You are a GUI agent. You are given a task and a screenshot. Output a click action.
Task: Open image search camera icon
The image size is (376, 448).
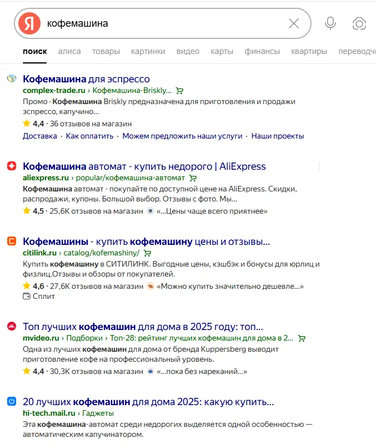[359, 23]
